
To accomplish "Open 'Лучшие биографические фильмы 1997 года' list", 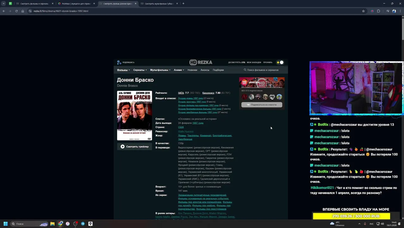I will [200, 109].
